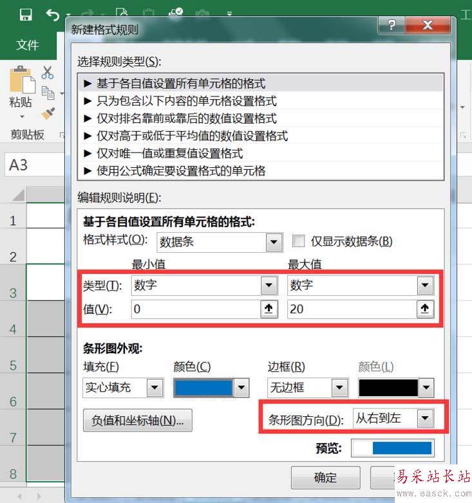Select rule type 仅对唯一值或重复值设置格式

260,153
